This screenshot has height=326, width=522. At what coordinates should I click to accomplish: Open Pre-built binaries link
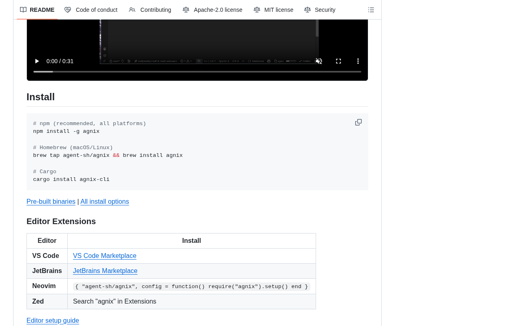51,202
